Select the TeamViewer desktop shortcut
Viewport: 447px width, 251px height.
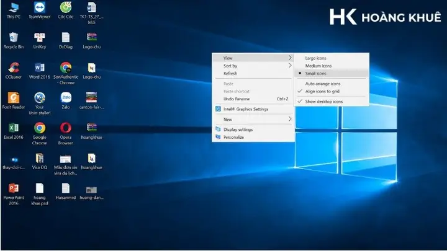[x=39, y=11]
